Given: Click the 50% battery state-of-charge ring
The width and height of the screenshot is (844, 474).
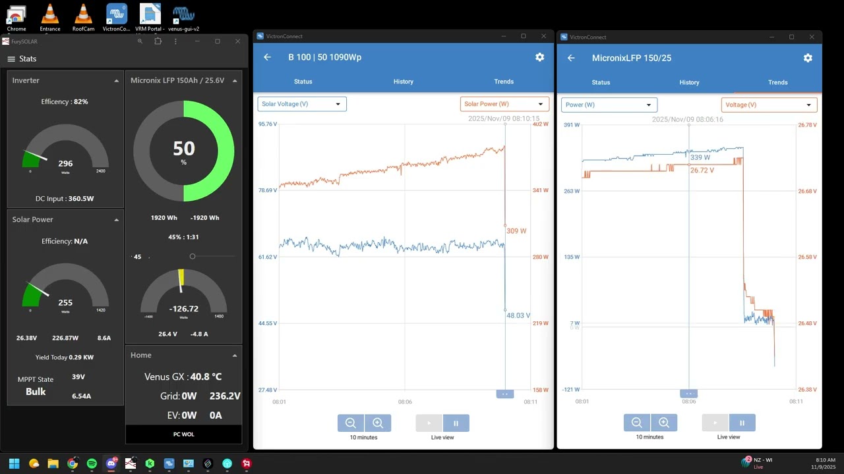Looking at the screenshot, I should [x=184, y=151].
